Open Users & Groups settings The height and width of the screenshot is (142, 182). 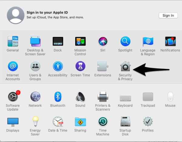[35, 66]
